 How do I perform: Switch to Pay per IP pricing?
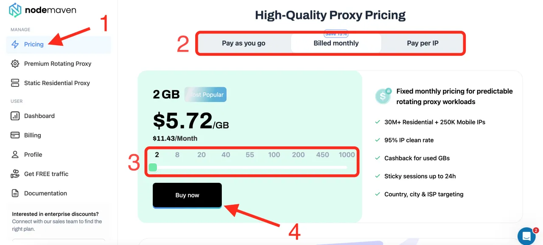pyautogui.click(x=423, y=43)
